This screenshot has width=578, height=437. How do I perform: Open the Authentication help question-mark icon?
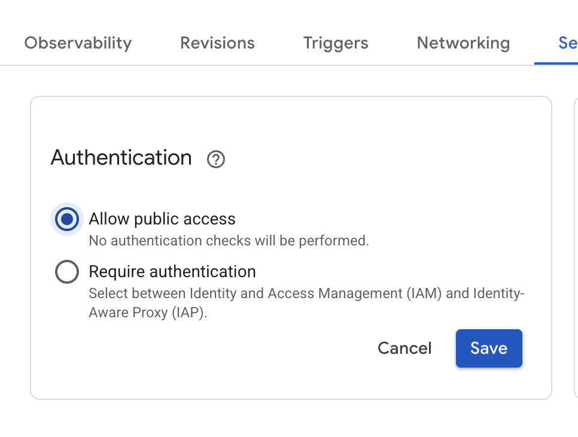(215, 159)
